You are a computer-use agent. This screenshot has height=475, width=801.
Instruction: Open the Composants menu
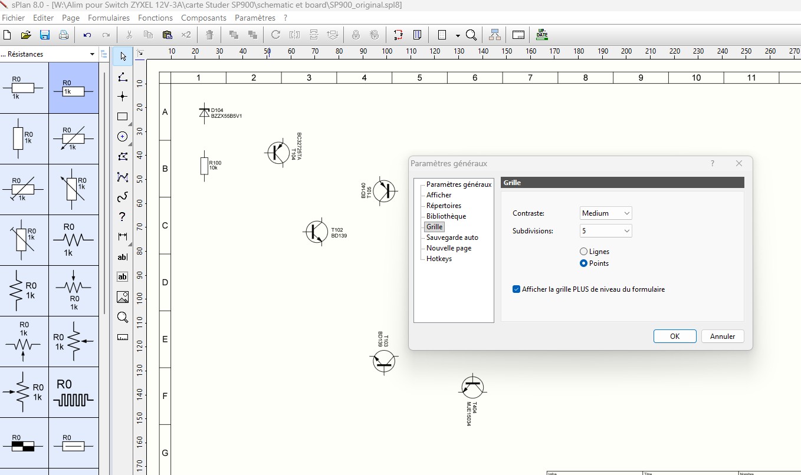[203, 18]
